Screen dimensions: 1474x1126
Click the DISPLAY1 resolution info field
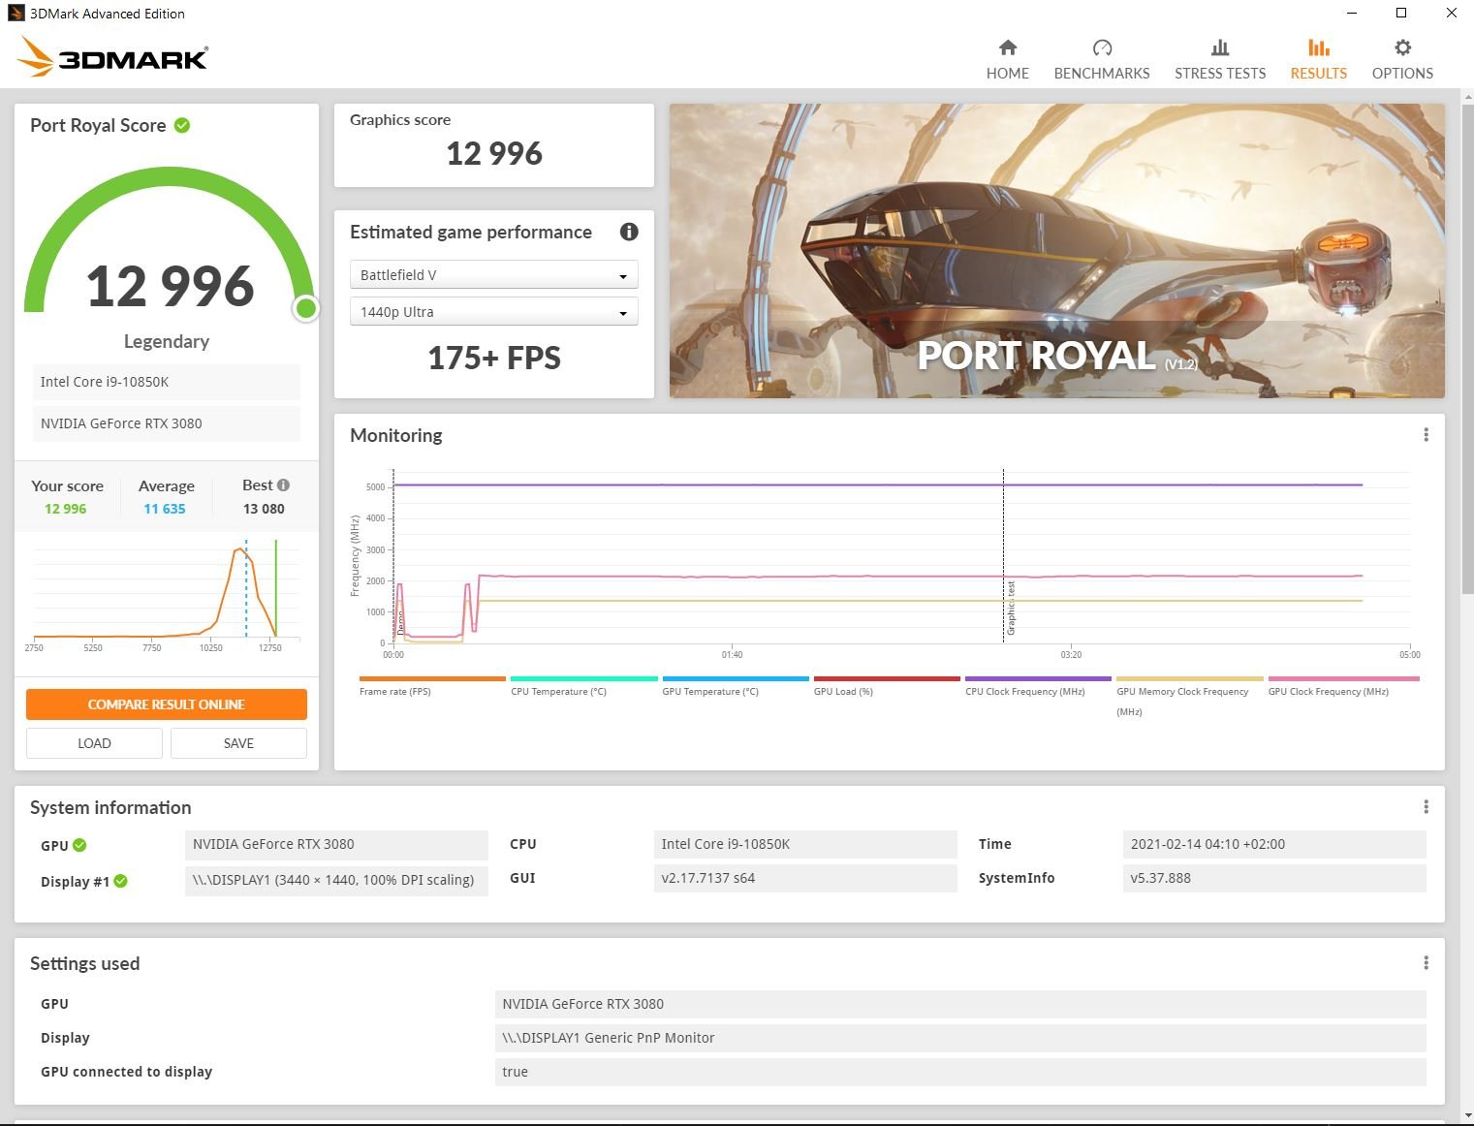click(x=336, y=880)
